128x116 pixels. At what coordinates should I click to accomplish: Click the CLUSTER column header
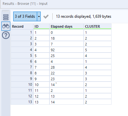[x=98, y=26]
